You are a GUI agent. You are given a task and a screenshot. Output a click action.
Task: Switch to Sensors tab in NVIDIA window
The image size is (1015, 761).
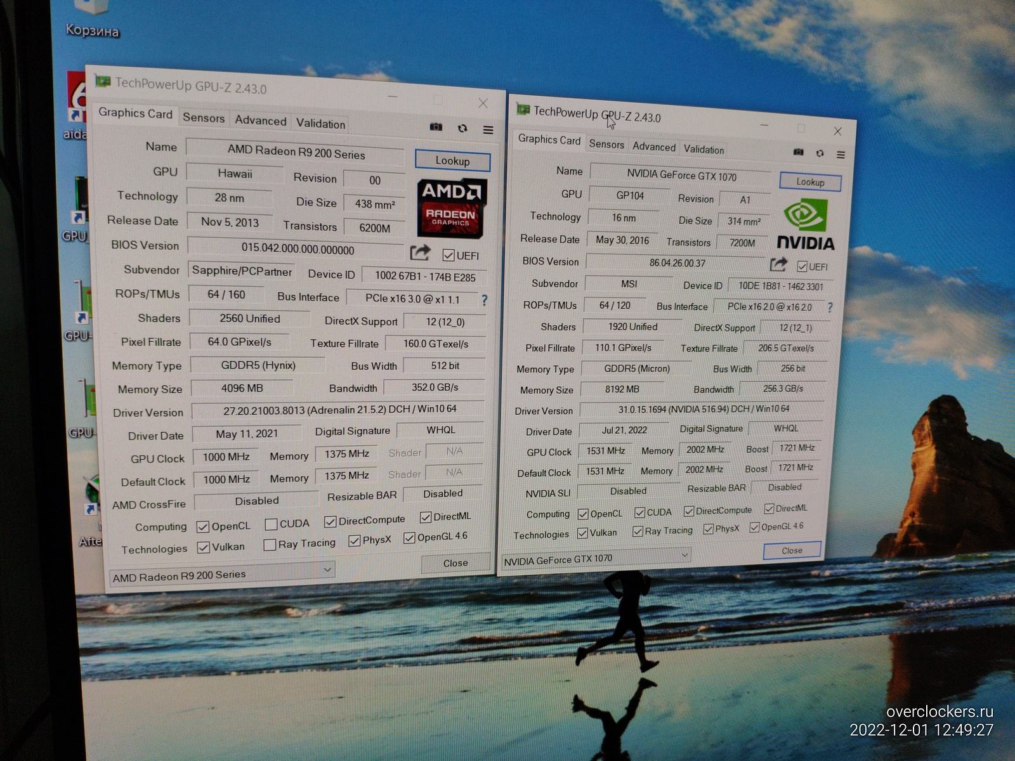pos(606,145)
